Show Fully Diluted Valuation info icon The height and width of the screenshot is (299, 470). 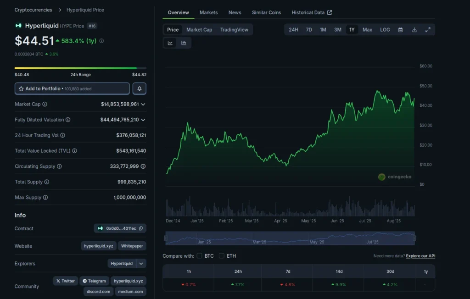coord(68,120)
